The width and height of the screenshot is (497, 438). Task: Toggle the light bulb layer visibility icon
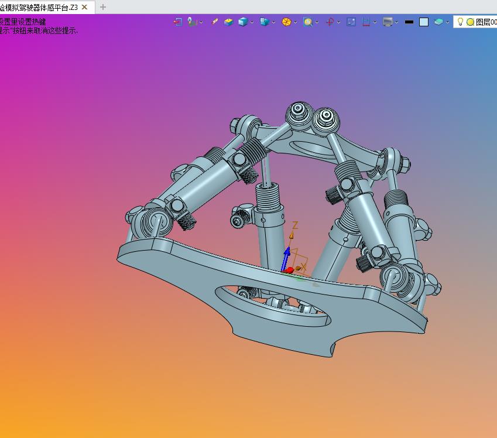pyautogui.click(x=460, y=22)
